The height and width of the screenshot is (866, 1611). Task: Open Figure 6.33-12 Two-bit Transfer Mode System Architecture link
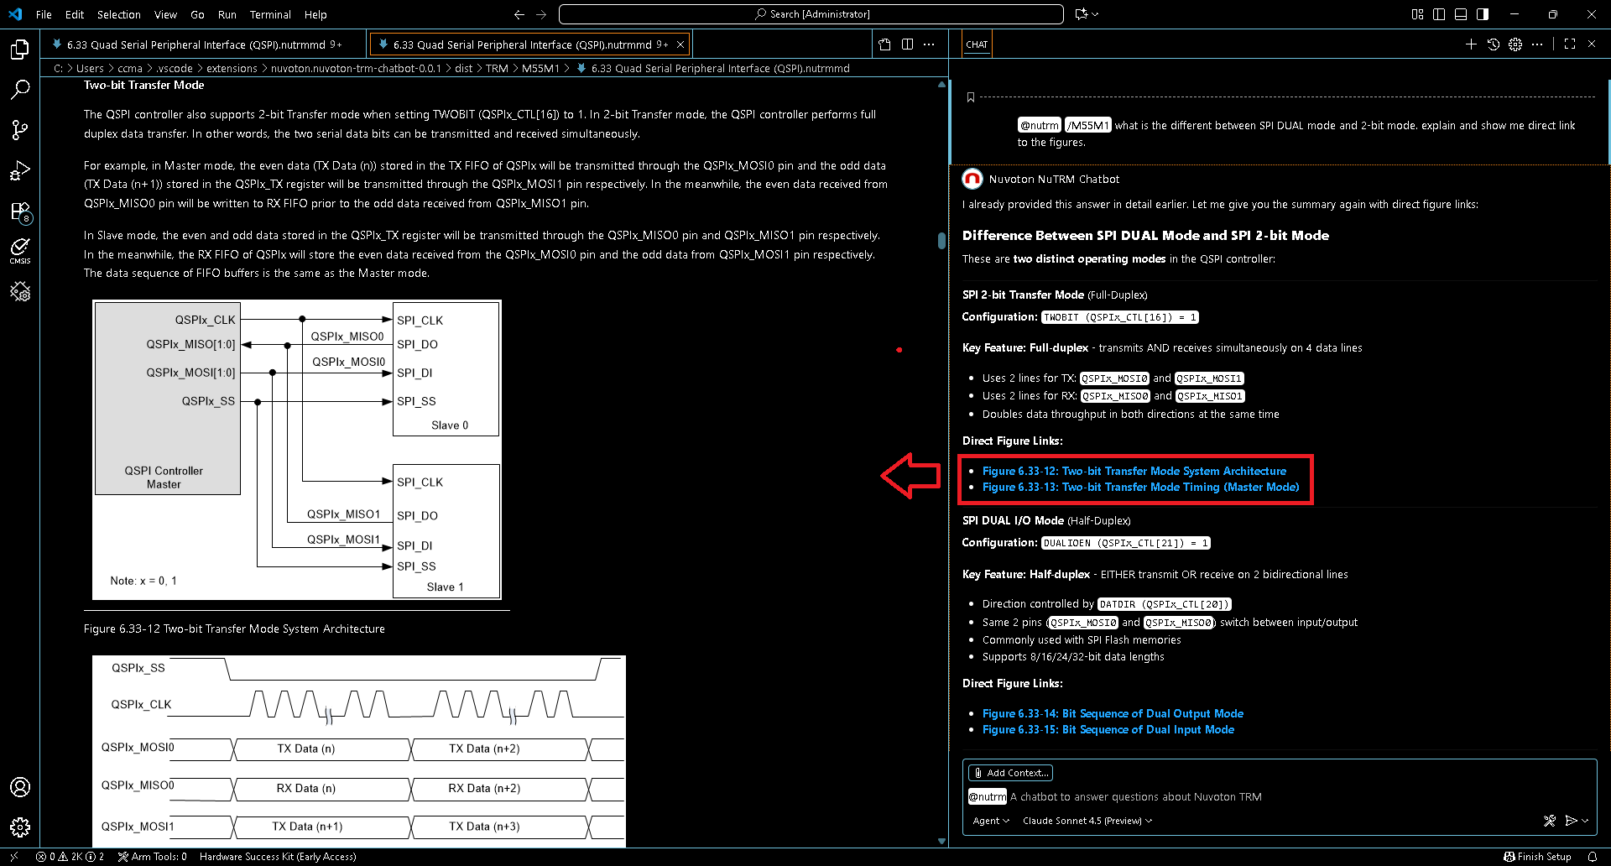pos(1134,472)
